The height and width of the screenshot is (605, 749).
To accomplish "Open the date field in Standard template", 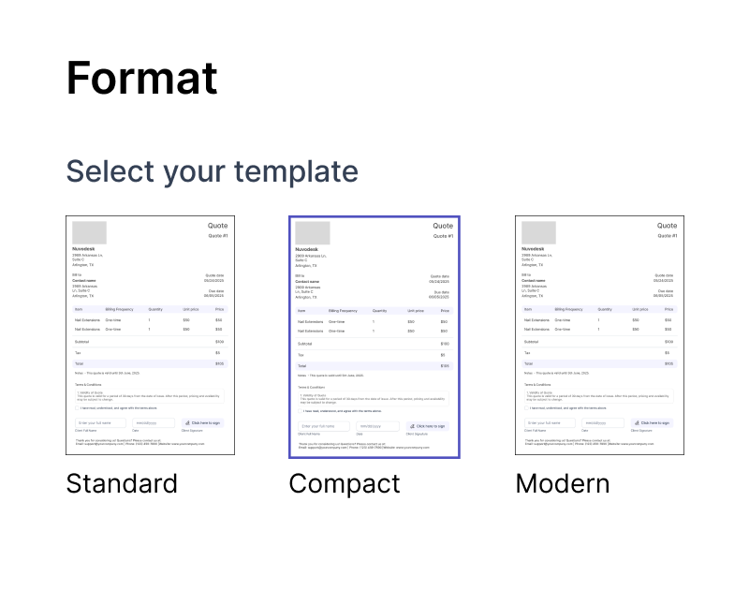I will pos(154,422).
